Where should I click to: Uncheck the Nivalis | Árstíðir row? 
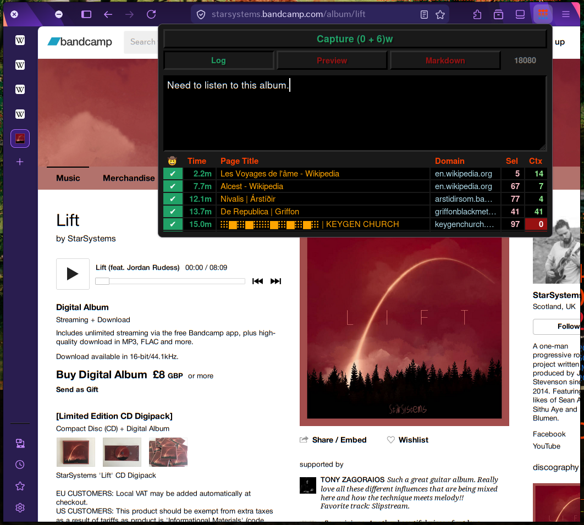(x=173, y=199)
